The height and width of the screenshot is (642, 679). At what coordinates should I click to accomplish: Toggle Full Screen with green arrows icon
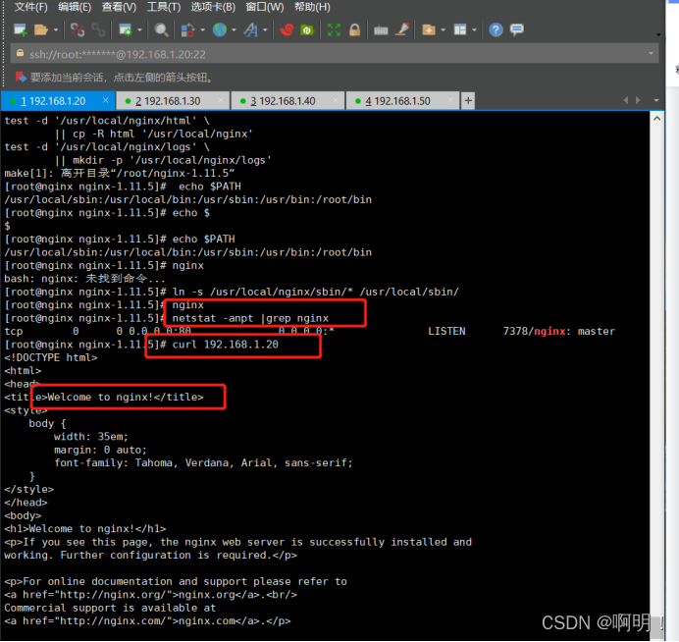334,29
